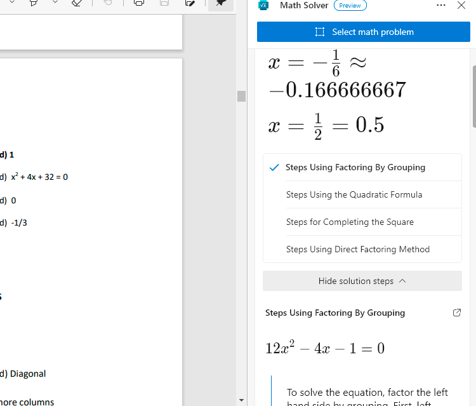Select the Highlight tool in PDF toolbar
Viewport: 476px width, 406px height.
pyautogui.click(x=34, y=3)
